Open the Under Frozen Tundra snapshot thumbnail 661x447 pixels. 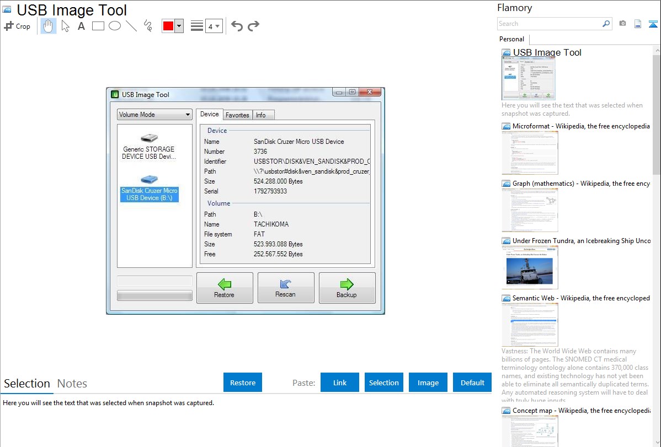click(x=530, y=267)
